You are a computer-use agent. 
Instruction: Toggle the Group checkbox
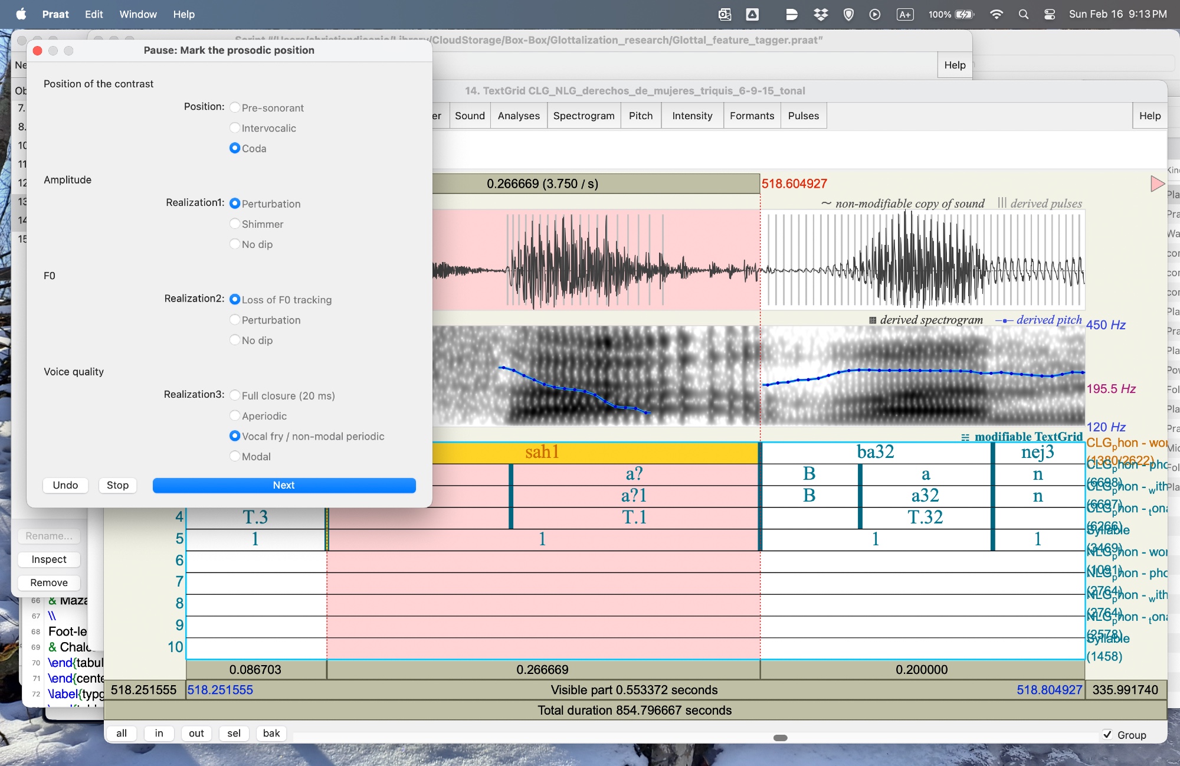(1107, 735)
